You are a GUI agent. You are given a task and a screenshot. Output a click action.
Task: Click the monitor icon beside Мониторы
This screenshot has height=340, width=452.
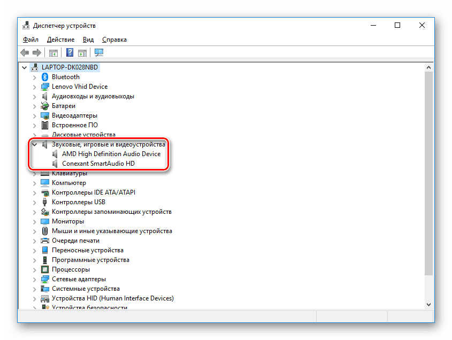(44, 221)
